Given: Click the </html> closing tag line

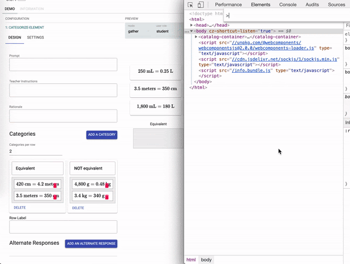Looking at the screenshot, I should coord(198,87).
